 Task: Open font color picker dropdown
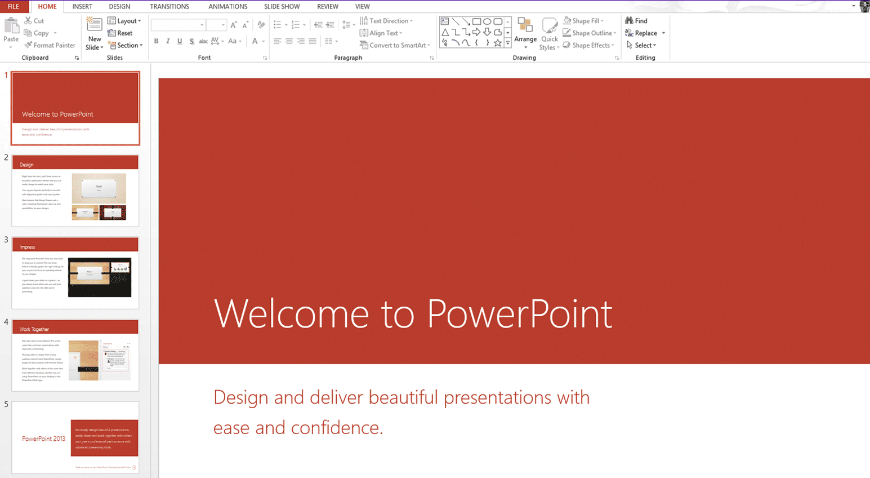click(264, 41)
